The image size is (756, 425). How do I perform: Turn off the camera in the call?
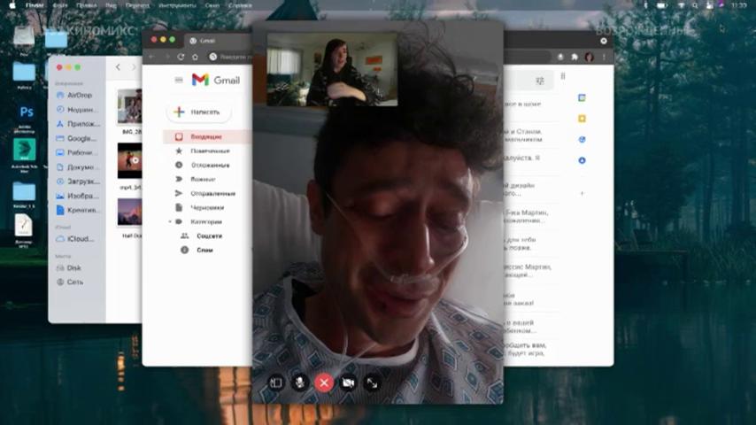coord(348,383)
